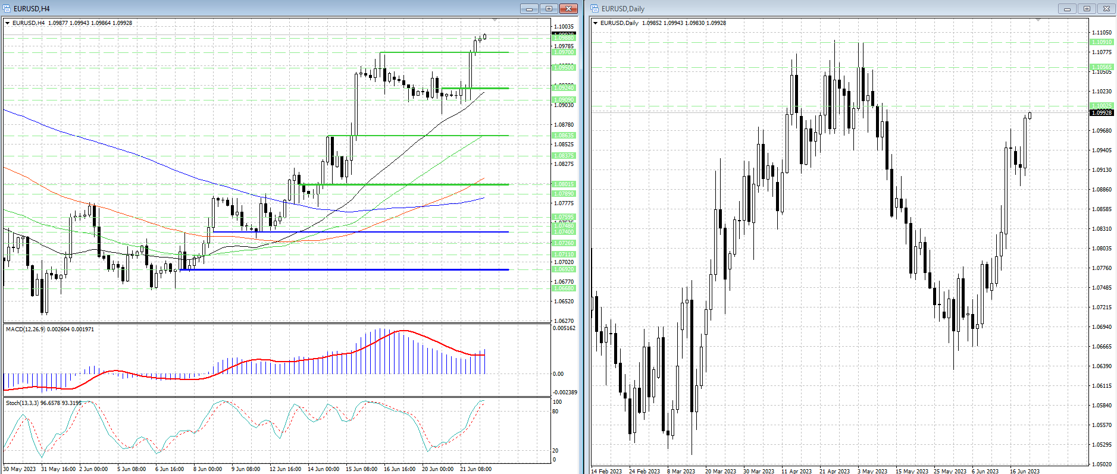Click the EURUSD,Daily window chart icon
The width and height of the screenshot is (1117, 474).
click(595, 8)
